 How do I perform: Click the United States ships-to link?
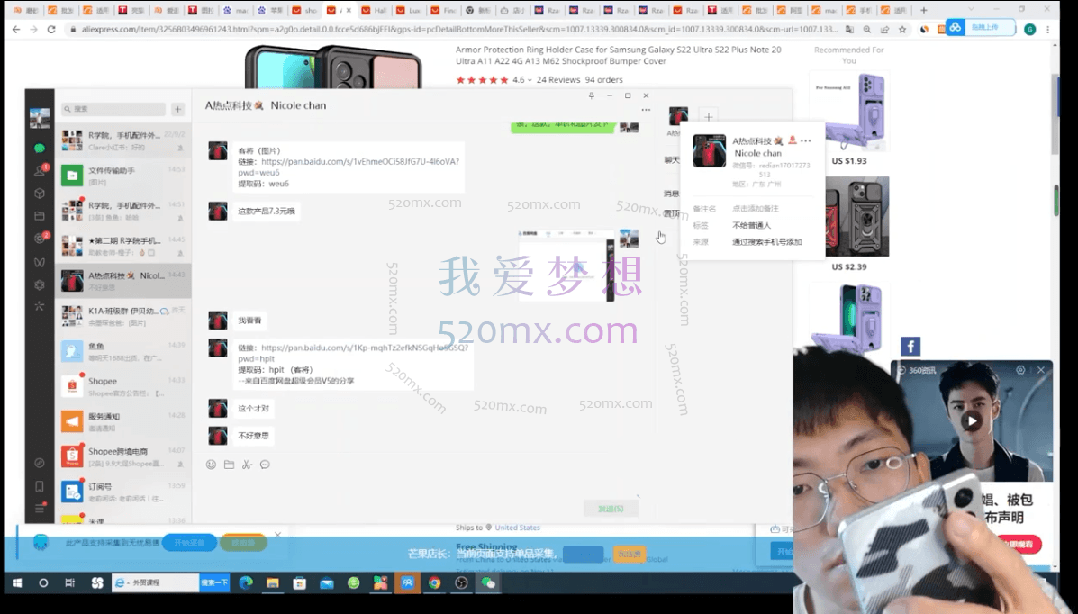coord(517,528)
